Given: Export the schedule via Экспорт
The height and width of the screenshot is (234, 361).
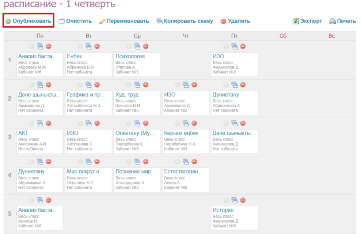Looking at the screenshot, I should (x=307, y=21).
